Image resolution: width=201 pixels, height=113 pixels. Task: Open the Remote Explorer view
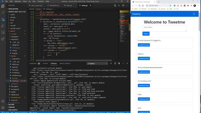point(3,32)
